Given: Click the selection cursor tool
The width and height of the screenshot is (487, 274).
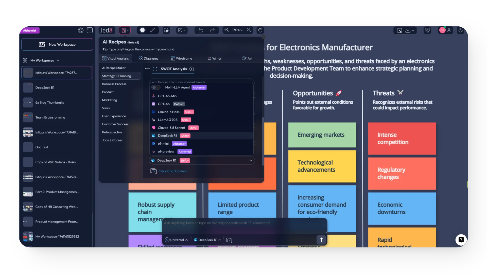Looking at the screenshot, I should (166, 30).
